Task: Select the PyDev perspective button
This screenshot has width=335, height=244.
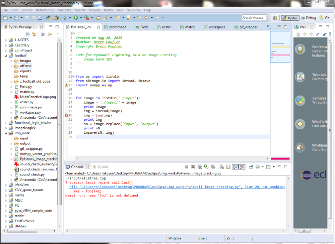Action: (290, 18)
